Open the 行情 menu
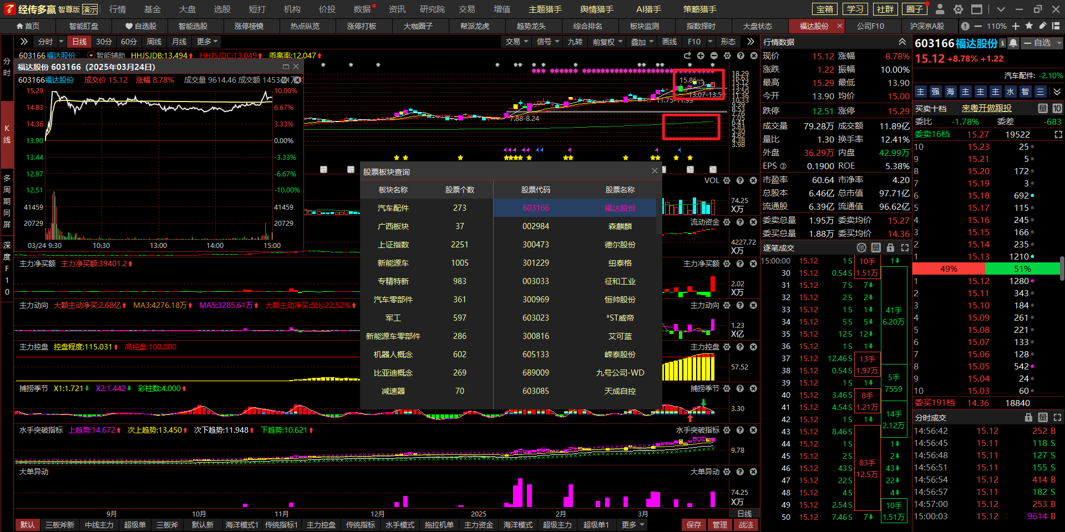1065x532 pixels. click(118, 9)
